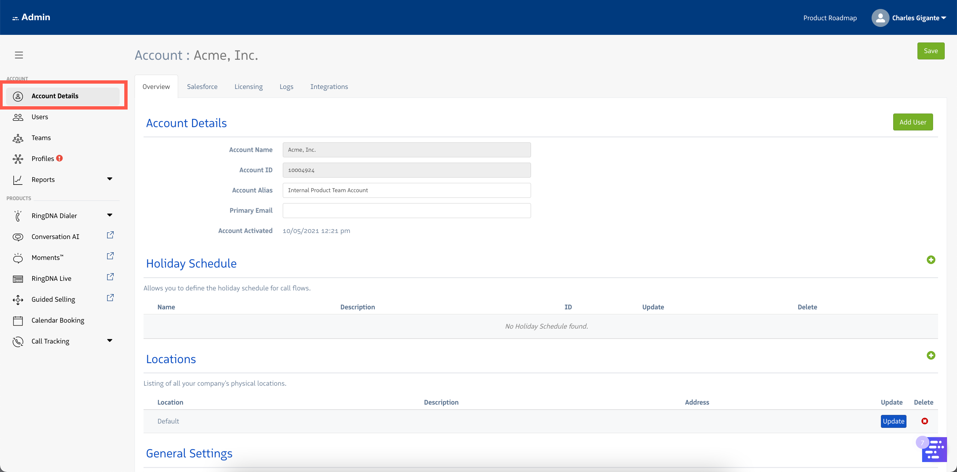The width and height of the screenshot is (957, 472).
Task: Click the hamburger menu above the sidebar
Action: pos(19,54)
